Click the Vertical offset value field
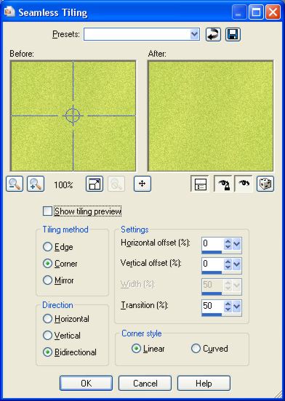Image resolution: width=285 pixels, height=401 pixels. coord(212,264)
